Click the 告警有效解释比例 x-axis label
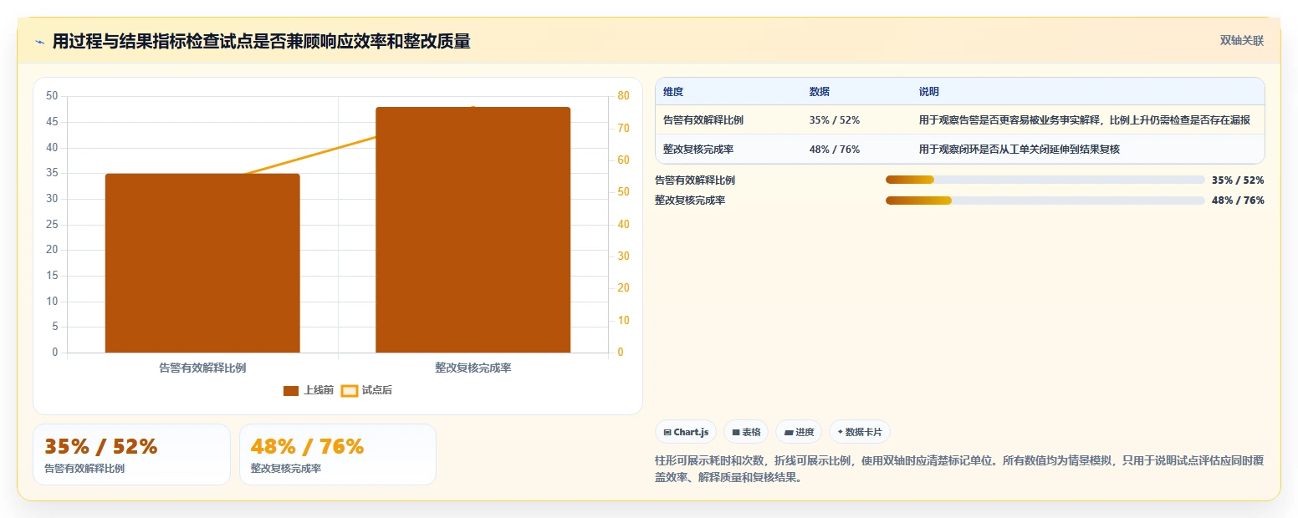This screenshot has width=1298, height=518. (x=202, y=368)
